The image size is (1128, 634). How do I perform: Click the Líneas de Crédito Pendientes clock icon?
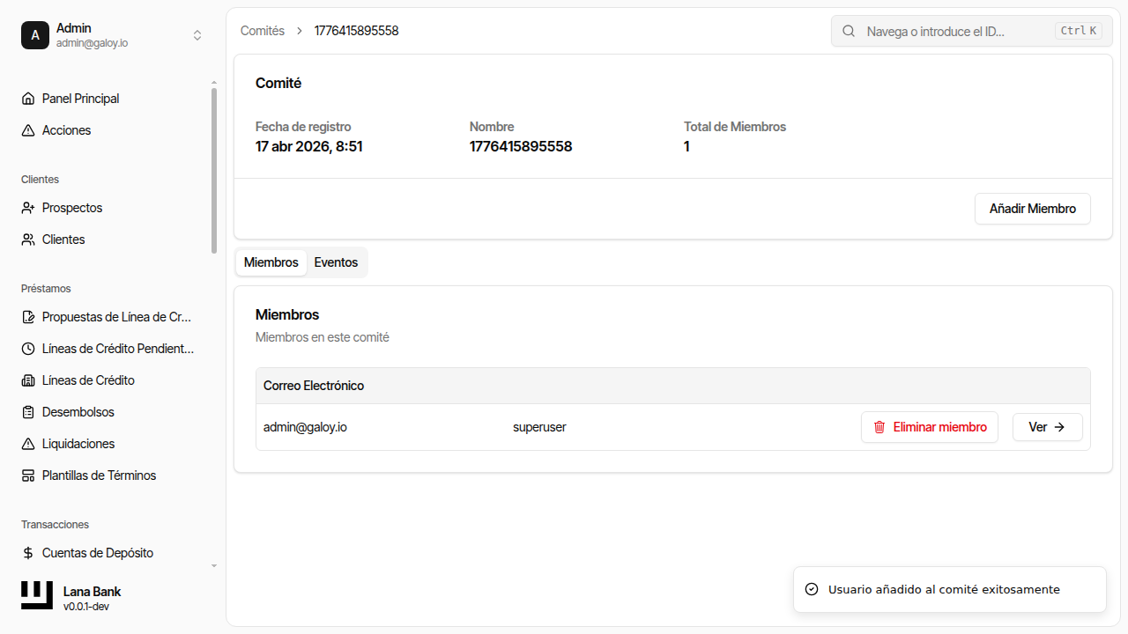[28, 349]
